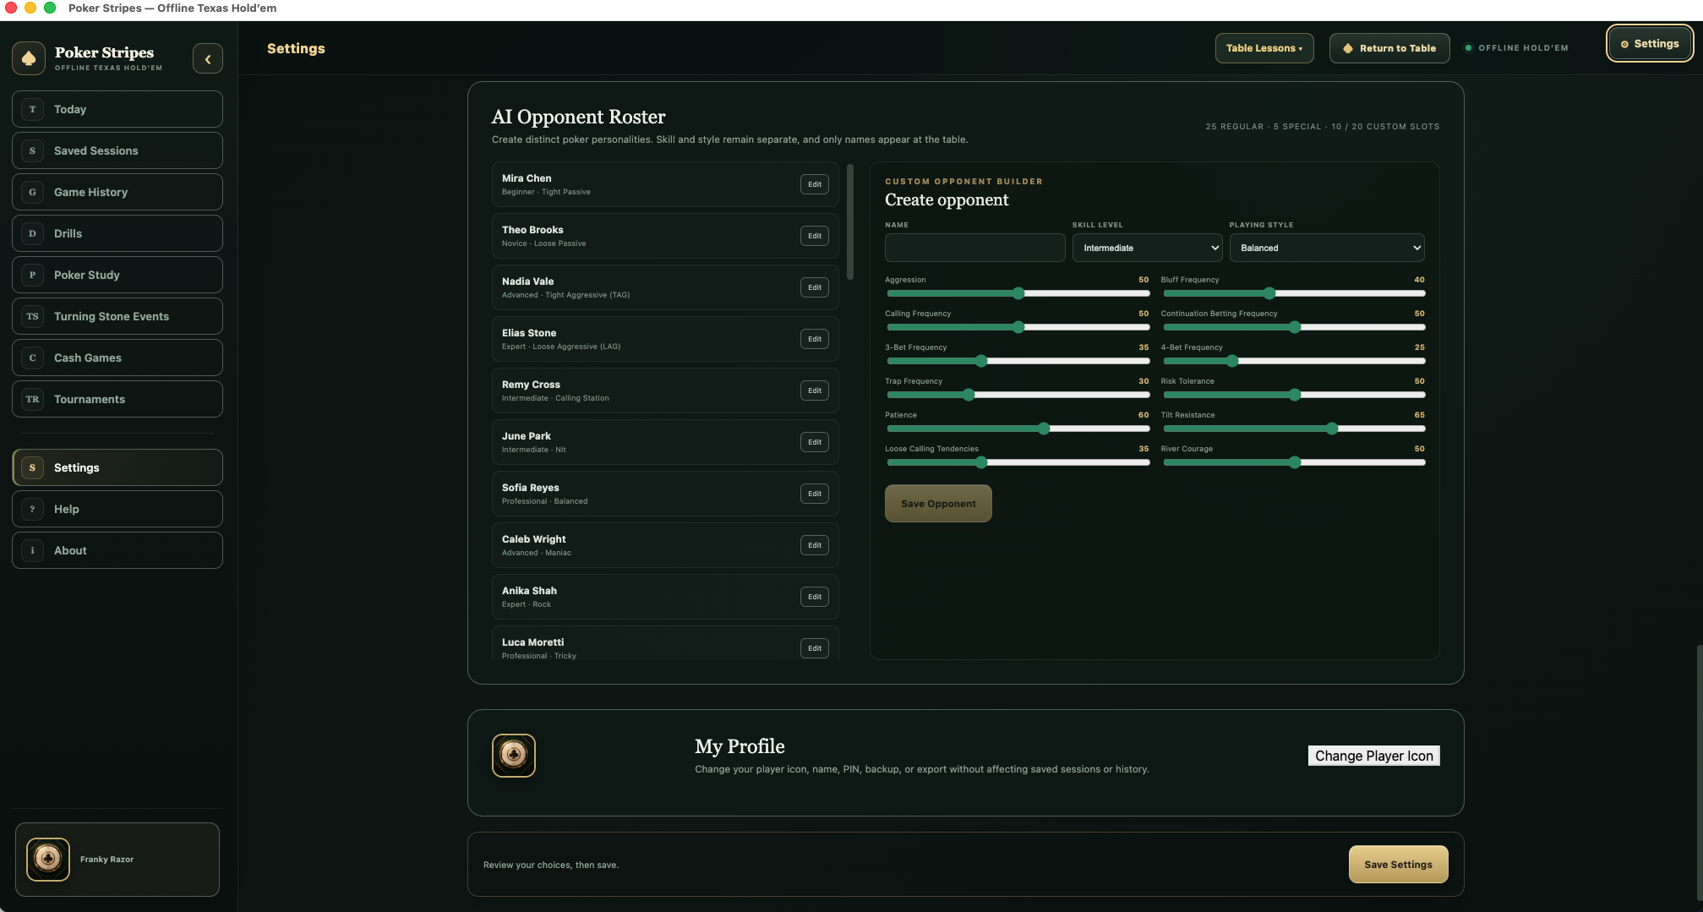Open Saved Sessions in the sidebar
Viewport: 1703px width, 912px height.
tap(117, 150)
